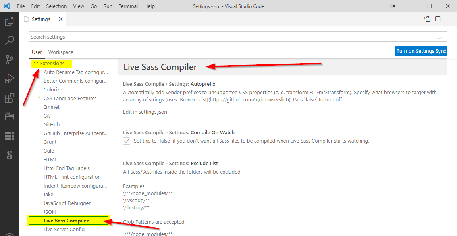The width and height of the screenshot is (457, 236).
Task: Select Indent-Rainbow configuration item
Action: pyautogui.click(x=75, y=186)
